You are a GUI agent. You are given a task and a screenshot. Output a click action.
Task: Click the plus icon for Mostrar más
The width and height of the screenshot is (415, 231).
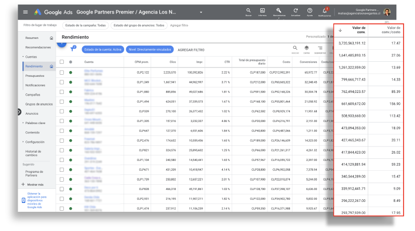[x=23, y=184]
